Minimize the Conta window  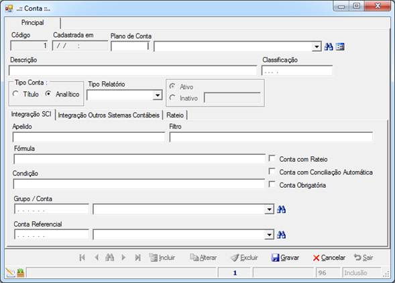coord(341,6)
